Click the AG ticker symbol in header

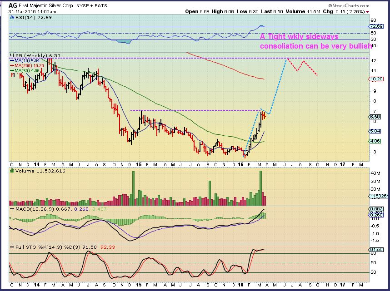coord(13,5)
